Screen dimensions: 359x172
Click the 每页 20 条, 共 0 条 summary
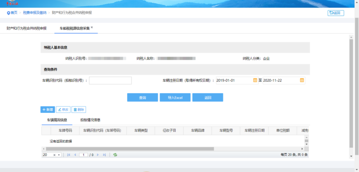click(294, 155)
